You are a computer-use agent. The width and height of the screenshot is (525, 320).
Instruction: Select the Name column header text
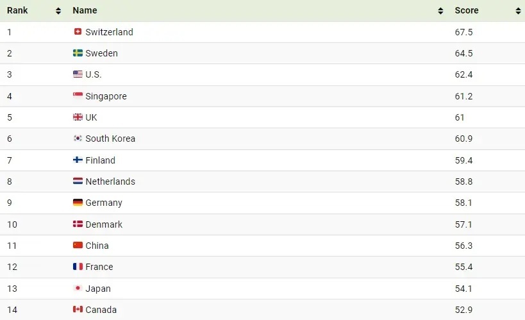(85, 10)
